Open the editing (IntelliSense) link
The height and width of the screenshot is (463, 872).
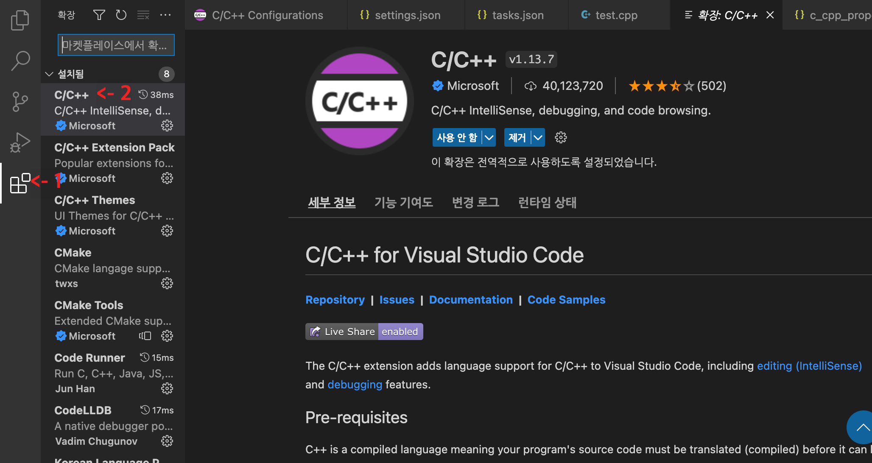coord(809,366)
